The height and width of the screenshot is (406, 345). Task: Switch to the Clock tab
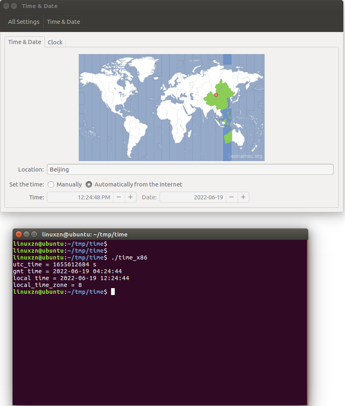pyautogui.click(x=55, y=42)
